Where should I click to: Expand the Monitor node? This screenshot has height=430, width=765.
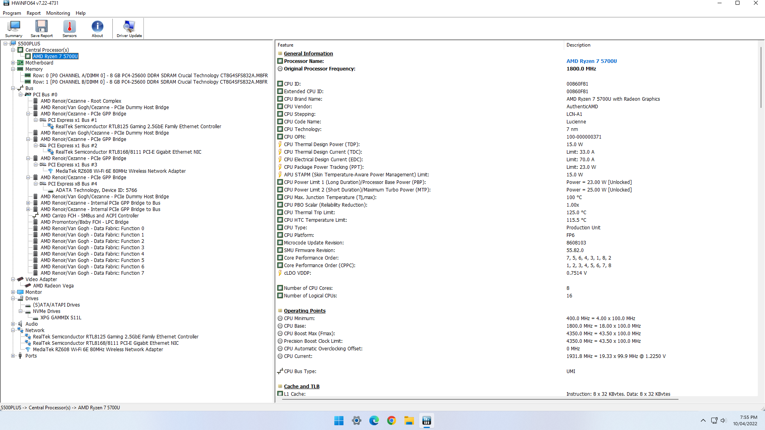pos(13,292)
